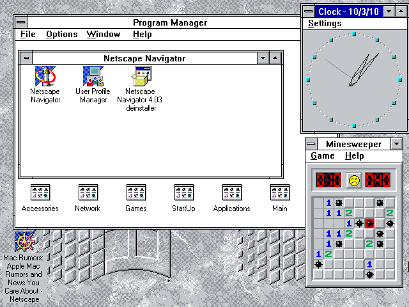Image resolution: width=409 pixels, height=307 pixels.
Task: Open the Netscape Navigator 4.03 deinstaller icon
Action: [x=141, y=76]
